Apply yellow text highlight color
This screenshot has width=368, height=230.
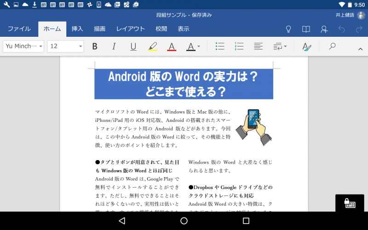[153, 46]
